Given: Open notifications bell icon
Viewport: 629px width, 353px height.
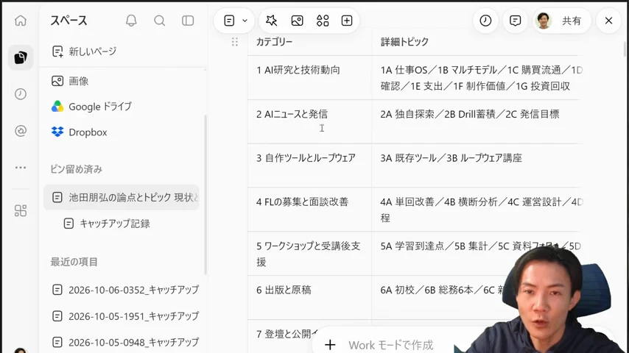Looking at the screenshot, I should point(131,21).
